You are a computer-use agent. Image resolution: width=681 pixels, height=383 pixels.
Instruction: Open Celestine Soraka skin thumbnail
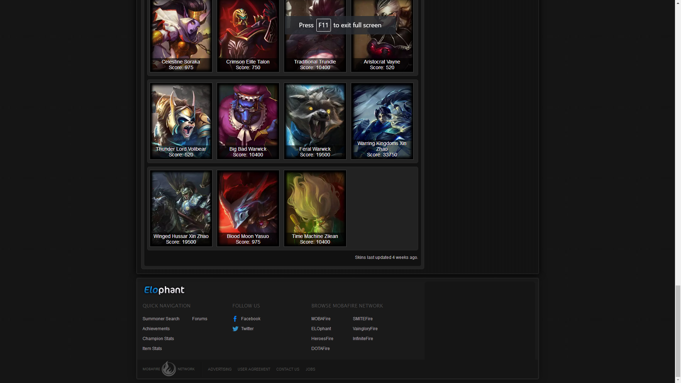[181, 35]
